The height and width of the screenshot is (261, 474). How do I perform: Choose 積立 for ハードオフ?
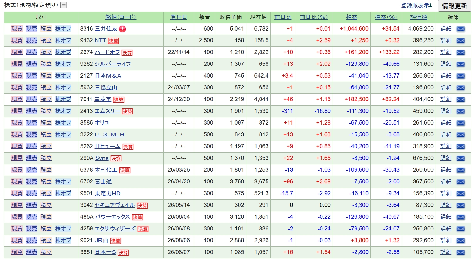pos(46,52)
